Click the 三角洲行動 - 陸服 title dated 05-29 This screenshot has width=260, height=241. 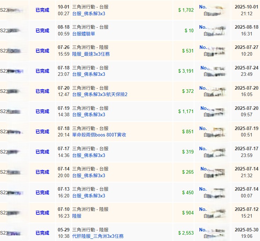click(x=90, y=230)
